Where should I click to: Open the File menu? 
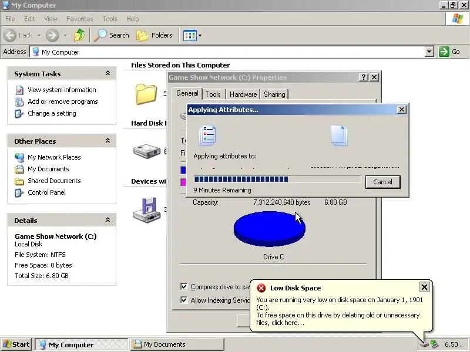10,19
